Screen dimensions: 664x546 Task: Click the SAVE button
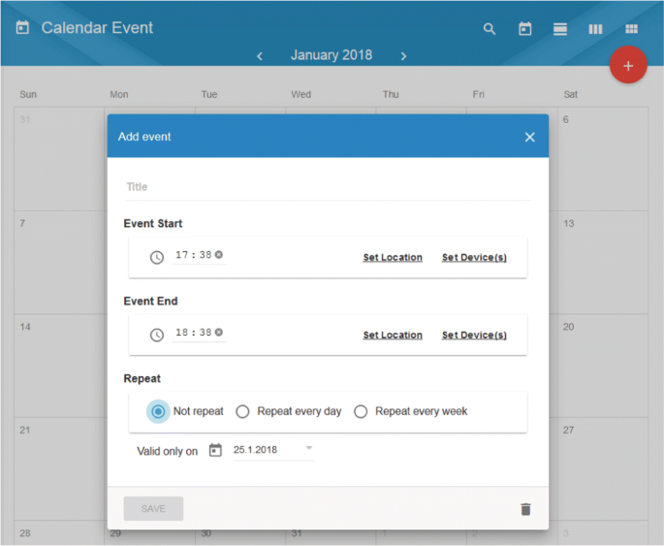(x=153, y=509)
